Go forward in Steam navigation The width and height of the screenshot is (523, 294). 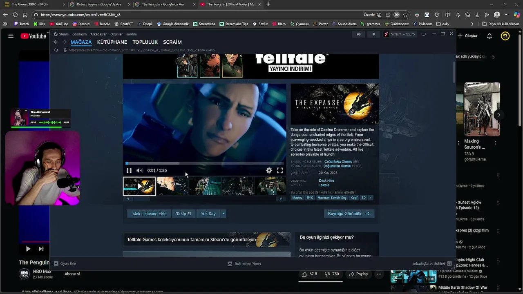pos(64,42)
